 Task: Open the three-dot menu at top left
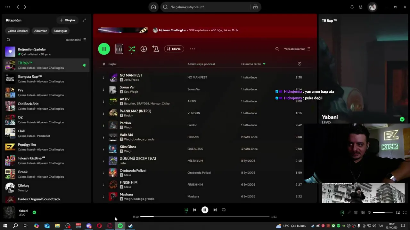click(x=8, y=7)
